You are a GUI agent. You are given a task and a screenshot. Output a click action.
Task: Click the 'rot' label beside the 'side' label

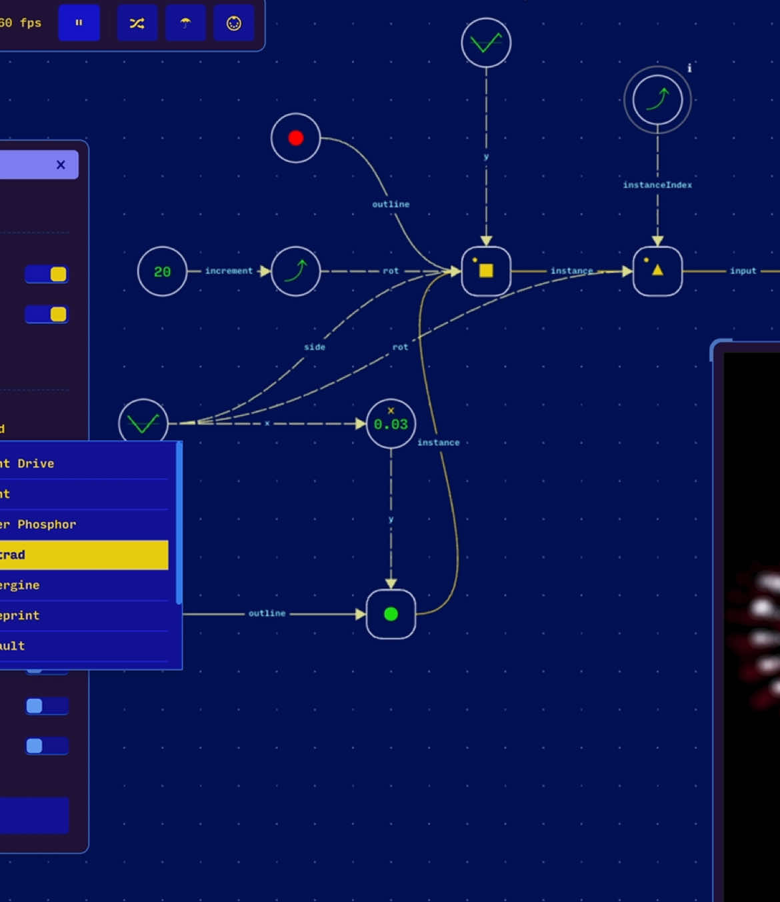[400, 347]
